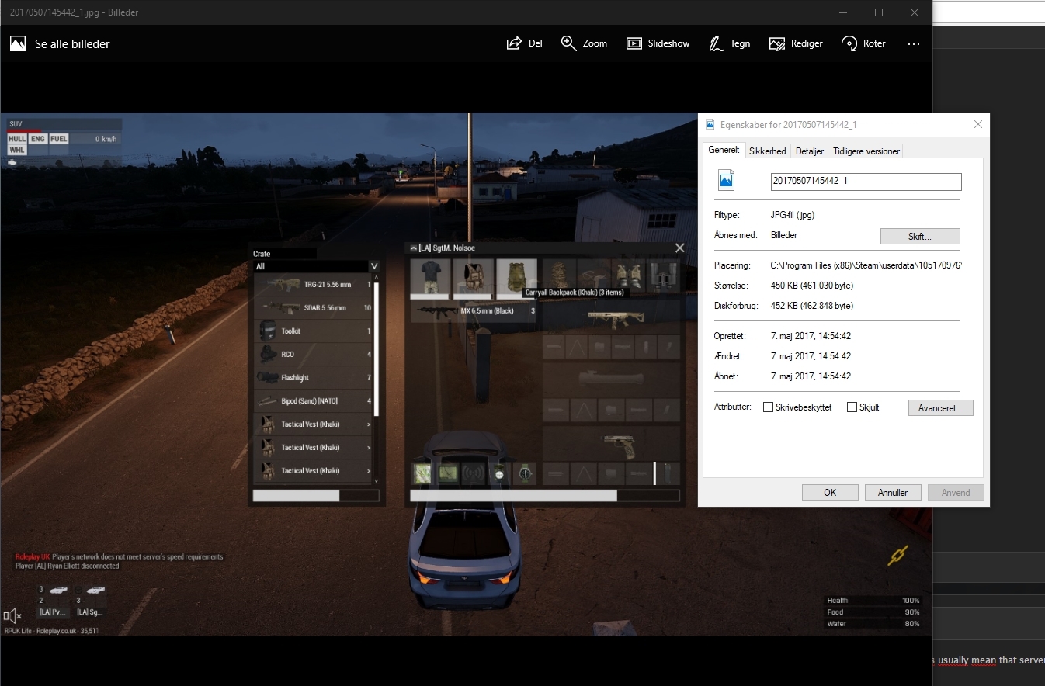Open the Carryall Backpack slot
The height and width of the screenshot is (686, 1045).
pyautogui.click(x=516, y=279)
